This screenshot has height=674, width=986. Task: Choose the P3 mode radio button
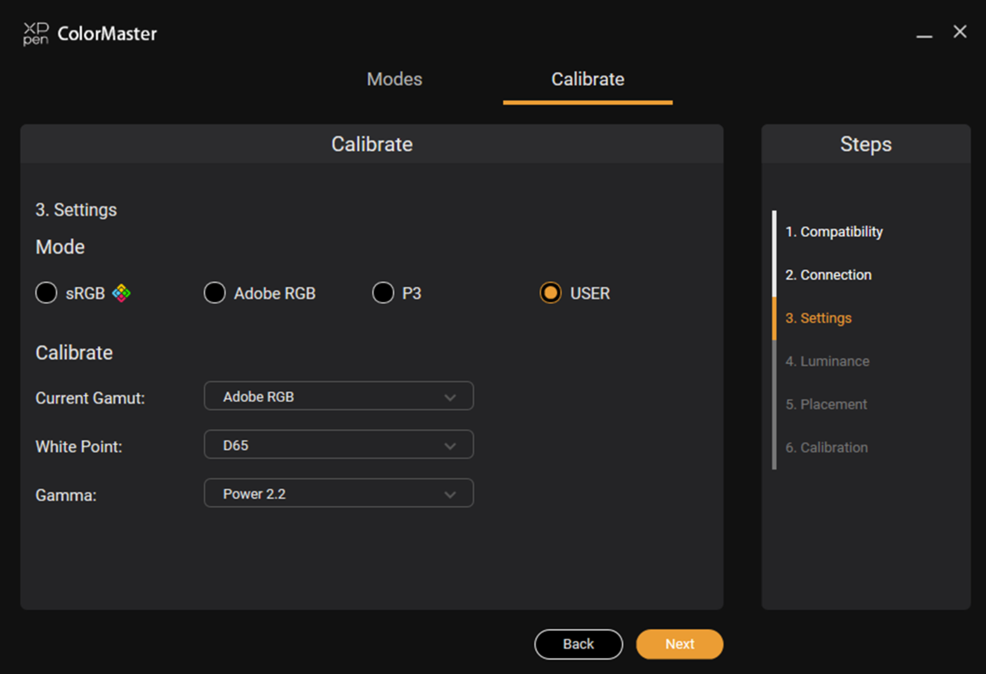(383, 293)
